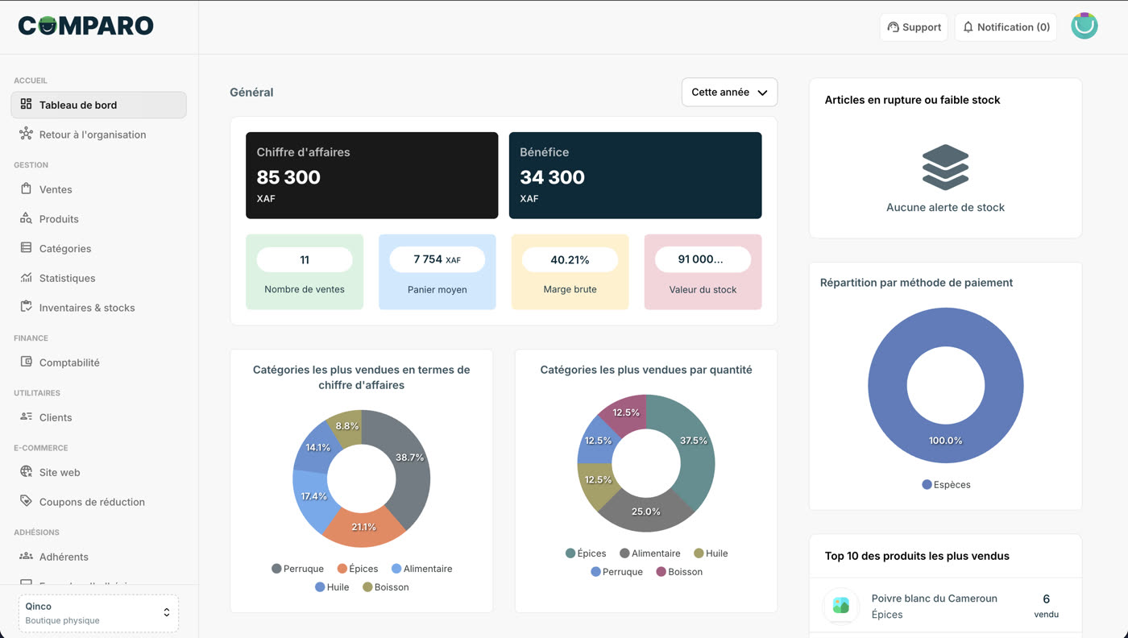The image size is (1128, 638).
Task: Open Notification (0) label
Action: [x=1014, y=27]
